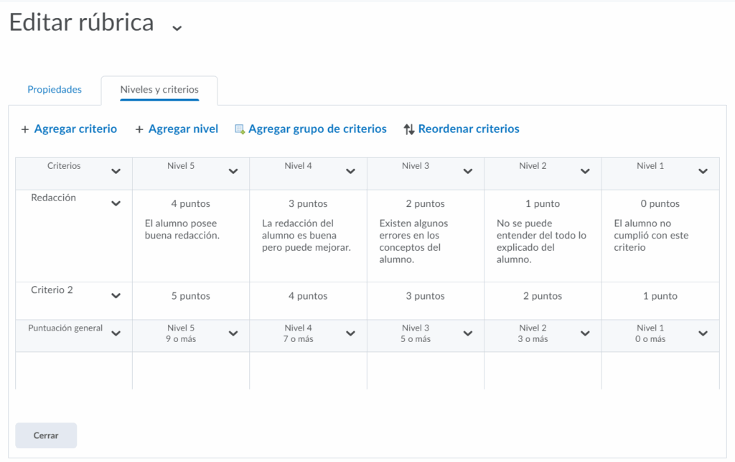
Task: Open the Nivel 5 column header dropdown
Action: click(233, 171)
